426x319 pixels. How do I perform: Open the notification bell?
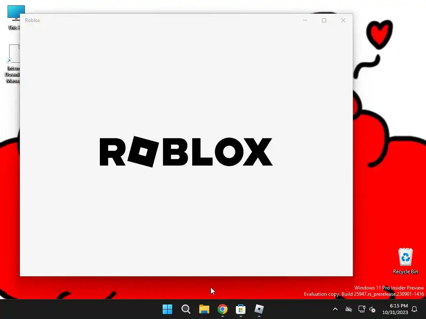coord(414,309)
